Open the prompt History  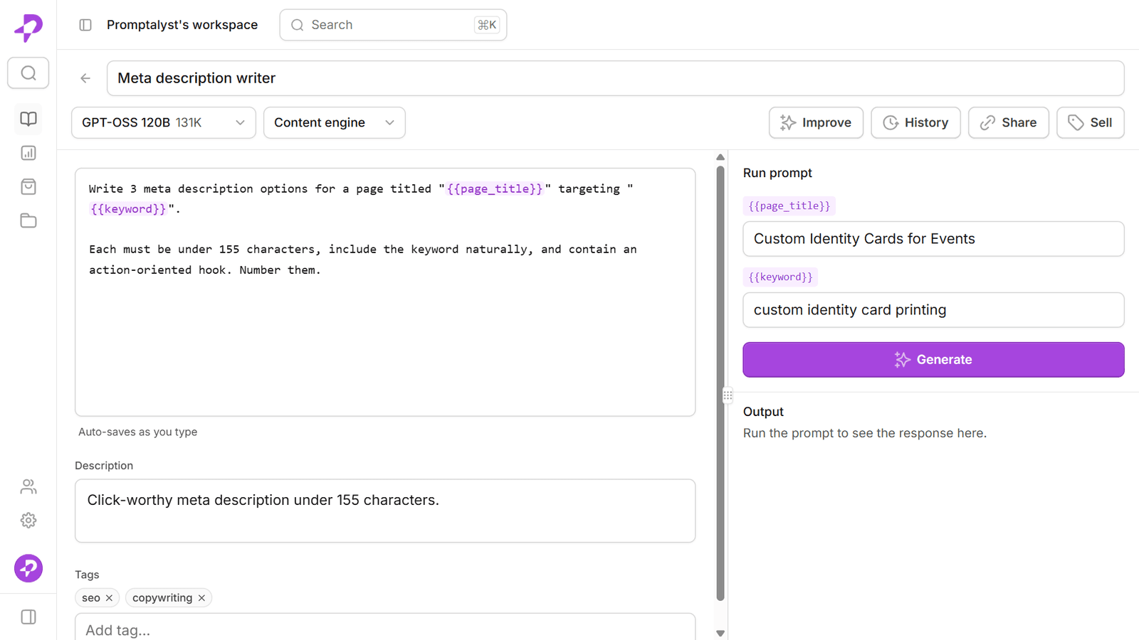[915, 123]
